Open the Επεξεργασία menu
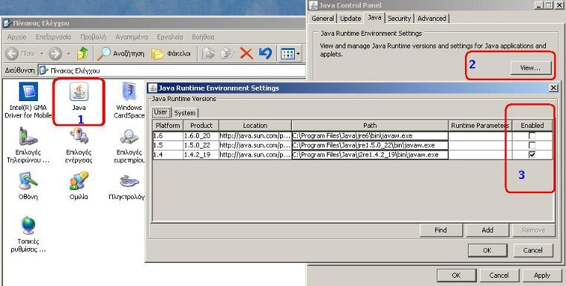This screenshot has height=286, width=566. tap(53, 37)
